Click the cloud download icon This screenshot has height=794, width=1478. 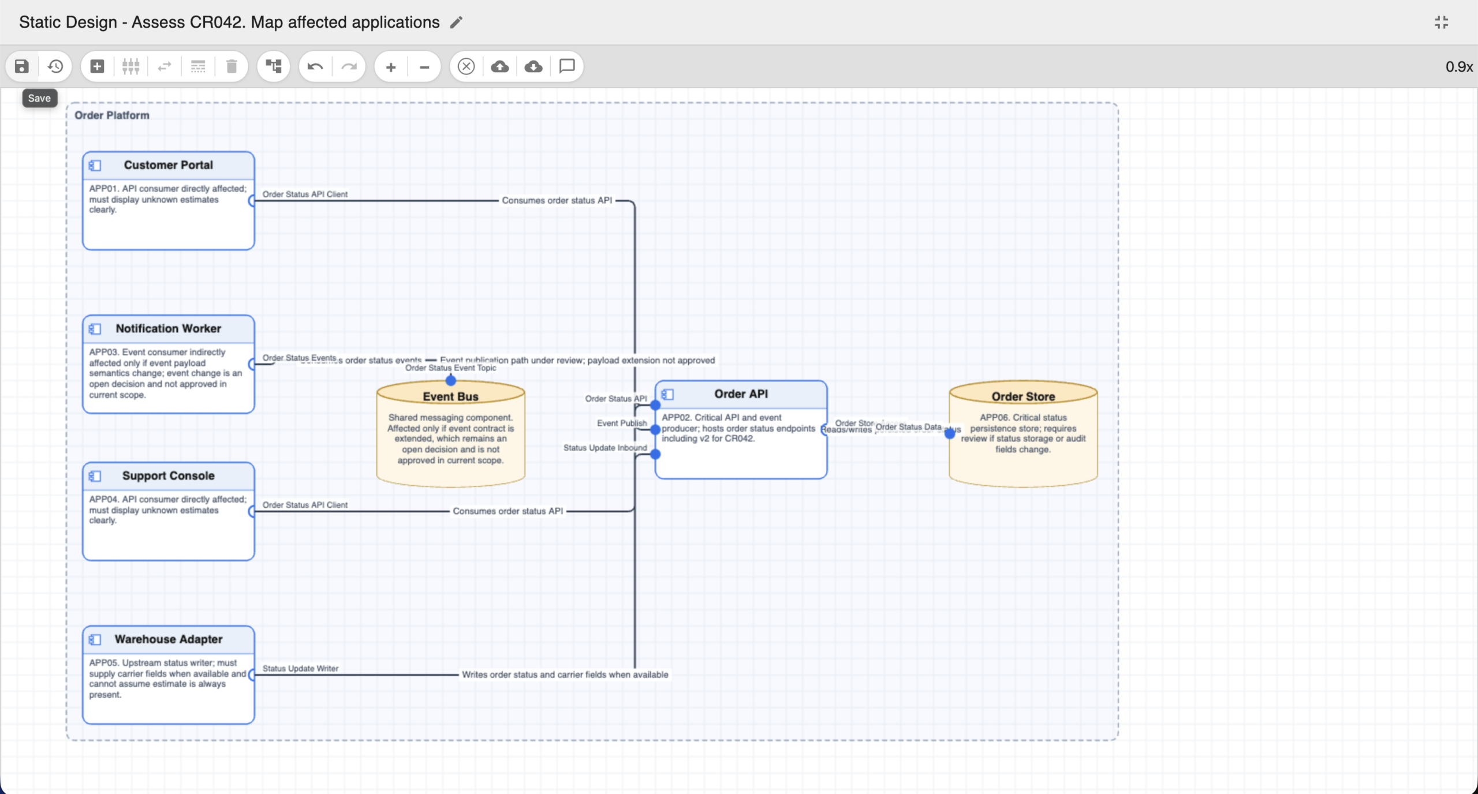pos(533,66)
